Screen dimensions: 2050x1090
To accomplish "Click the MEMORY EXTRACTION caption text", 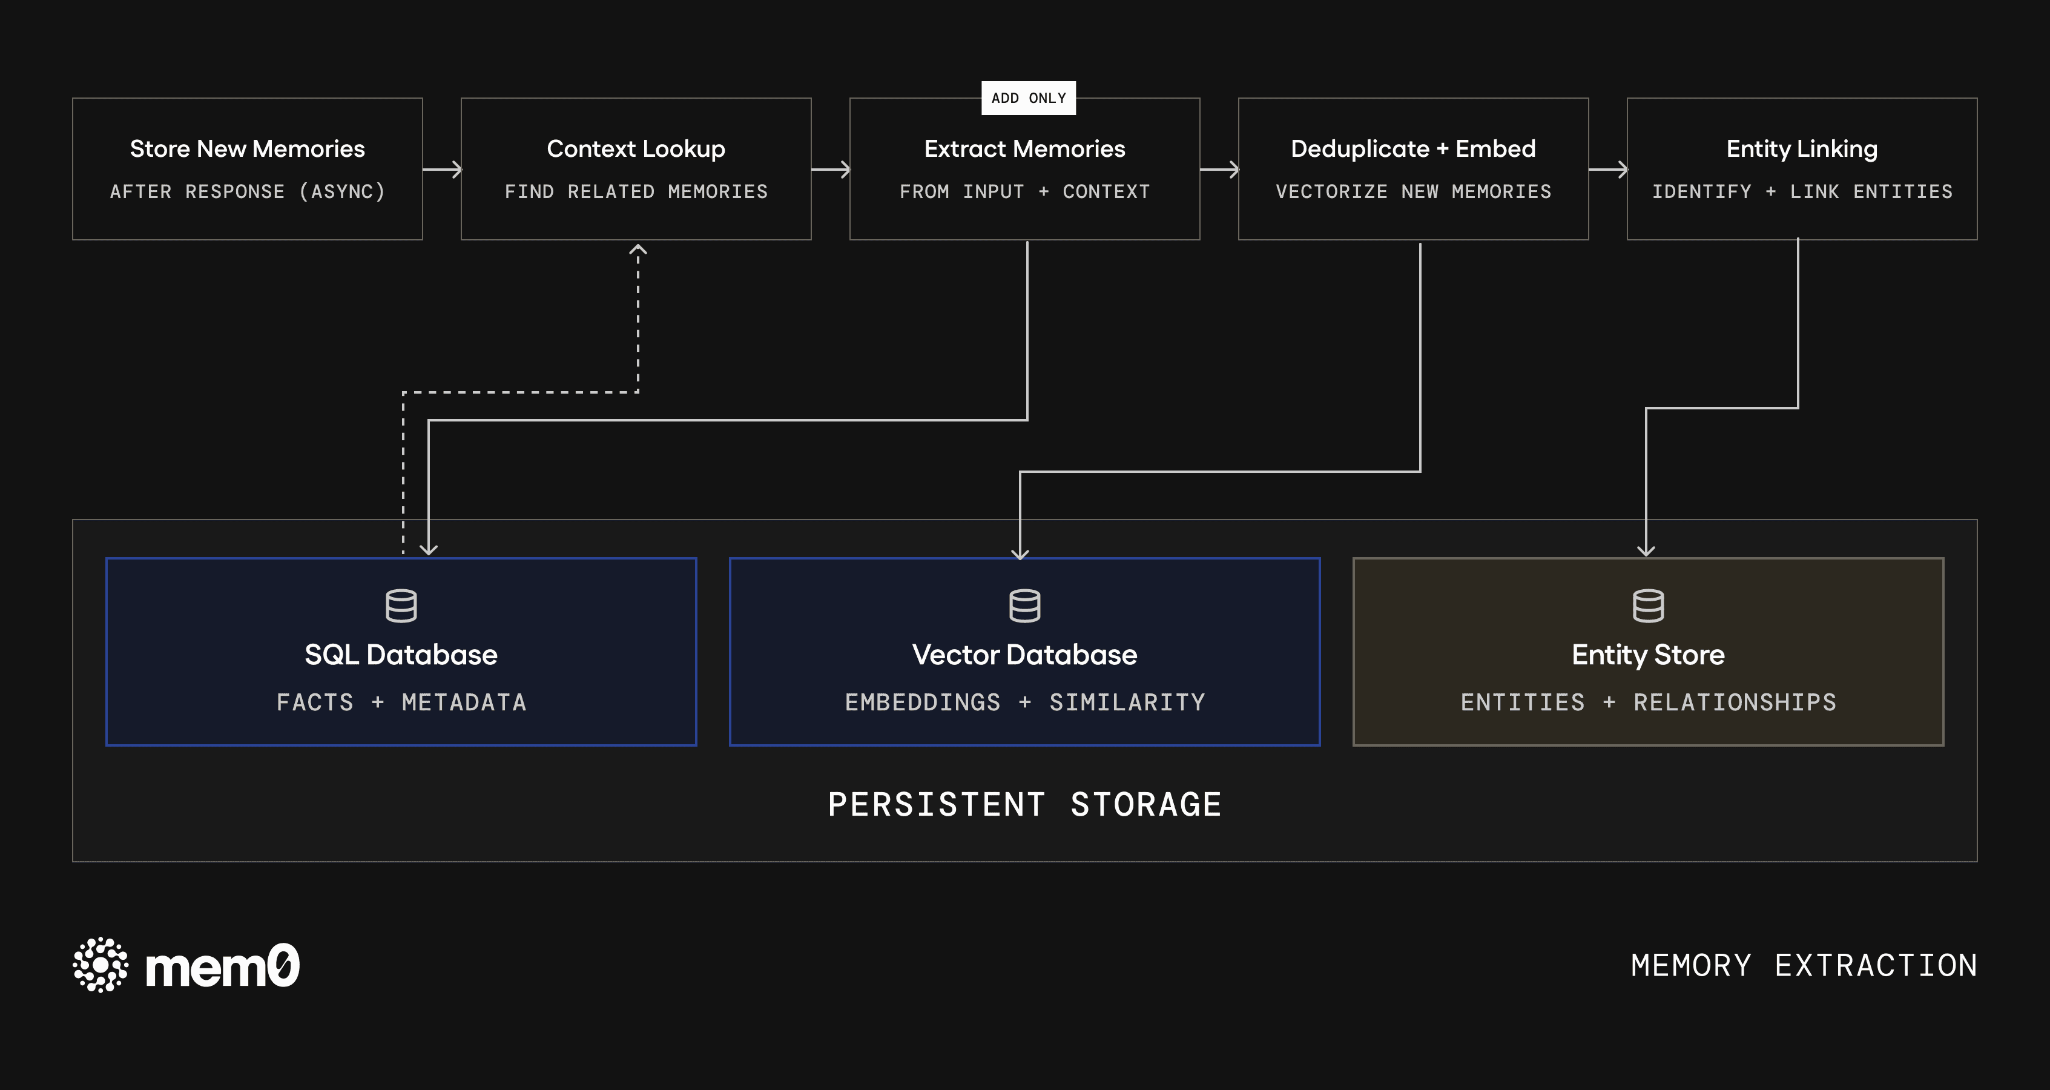I will pyautogui.click(x=1804, y=965).
